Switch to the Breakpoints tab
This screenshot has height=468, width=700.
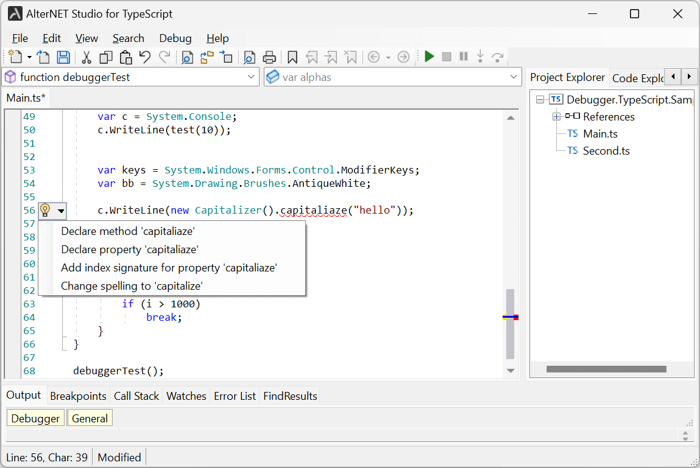tap(78, 396)
